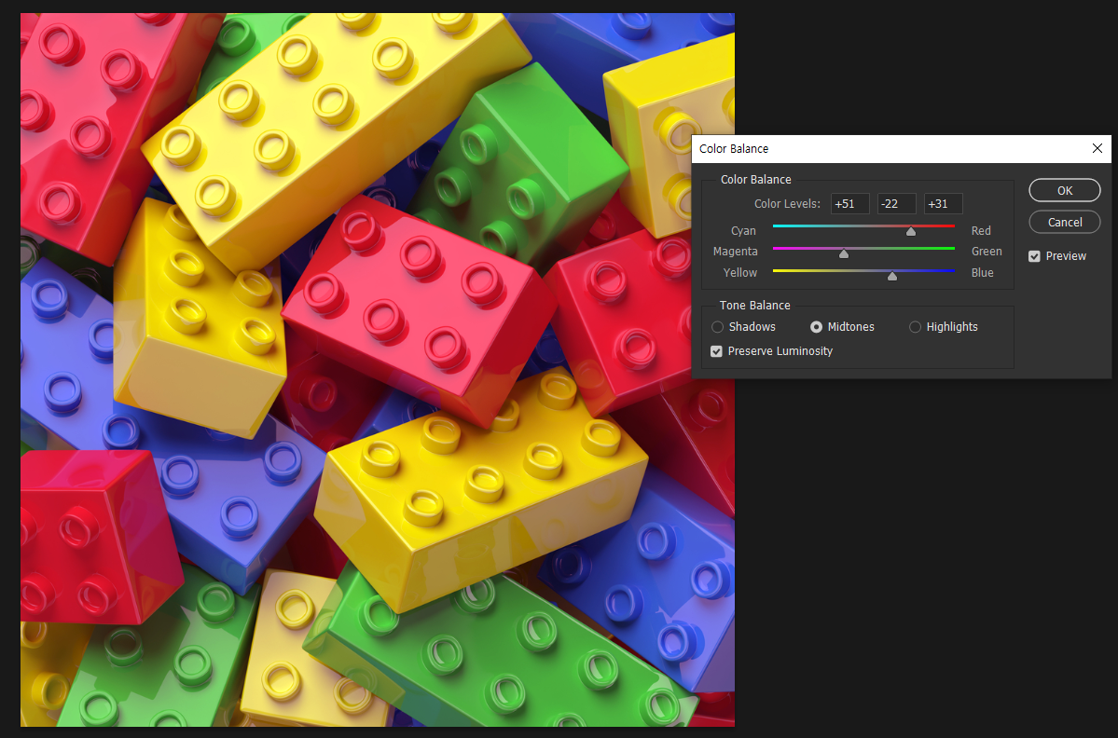The height and width of the screenshot is (738, 1118).
Task: Click the Magenta-Green slider handle
Action: (844, 253)
